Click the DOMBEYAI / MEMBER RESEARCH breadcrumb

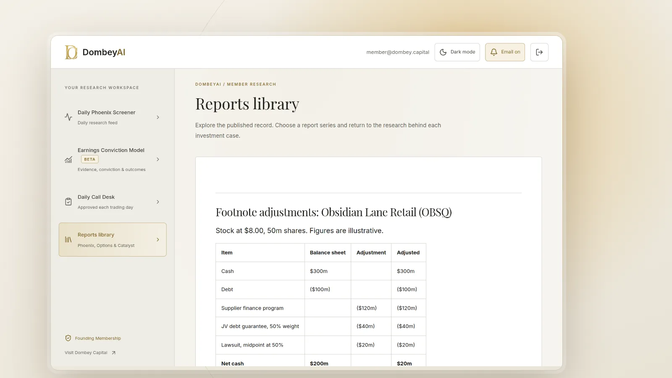(x=236, y=84)
